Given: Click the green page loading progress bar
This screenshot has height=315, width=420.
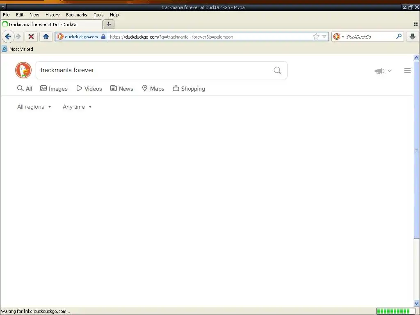Looking at the screenshot, I should click(396, 311).
